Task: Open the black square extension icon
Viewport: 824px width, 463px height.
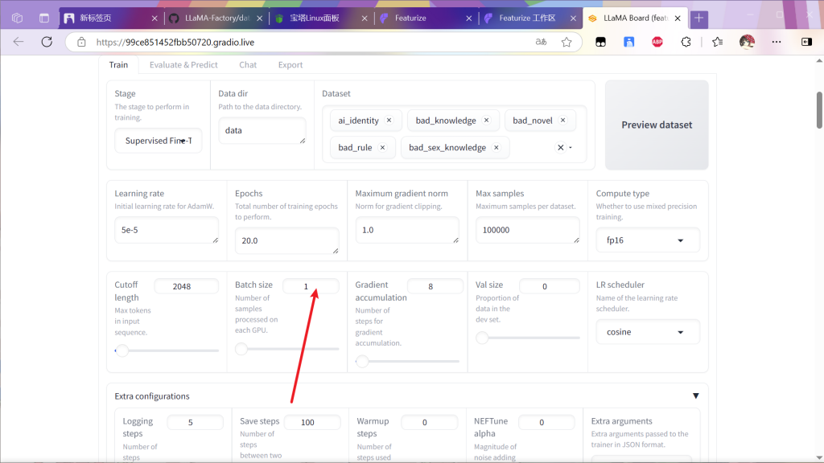Action: 600,42
